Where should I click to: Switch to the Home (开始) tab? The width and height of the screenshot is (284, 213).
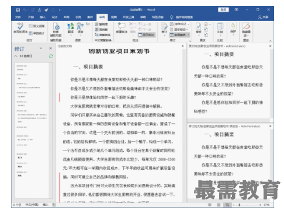click(31, 17)
